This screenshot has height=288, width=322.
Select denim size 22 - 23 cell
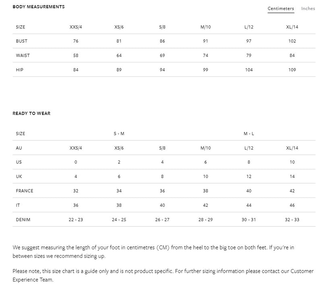coord(76,220)
